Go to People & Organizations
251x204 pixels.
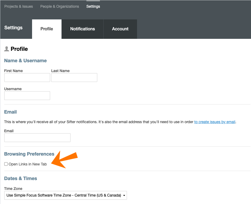(x=60, y=6)
